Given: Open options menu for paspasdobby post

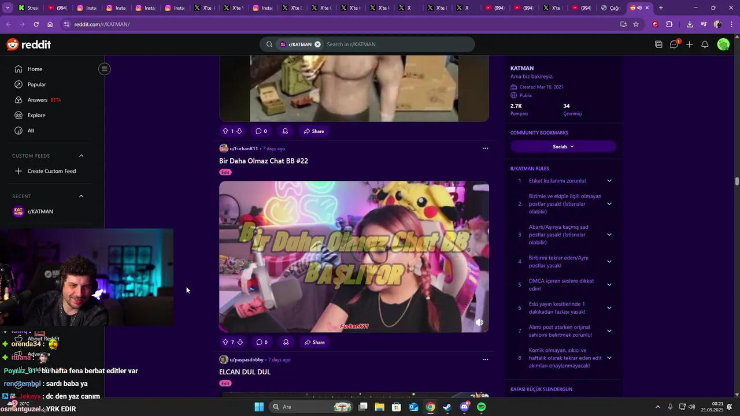Looking at the screenshot, I should point(485,359).
